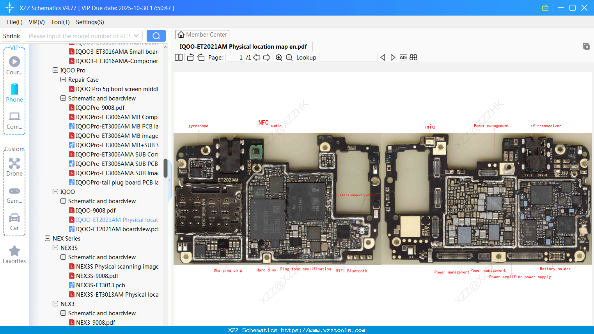Collapse the NEX Series node
The image size is (594, 334).
click(x=48, y=239)
